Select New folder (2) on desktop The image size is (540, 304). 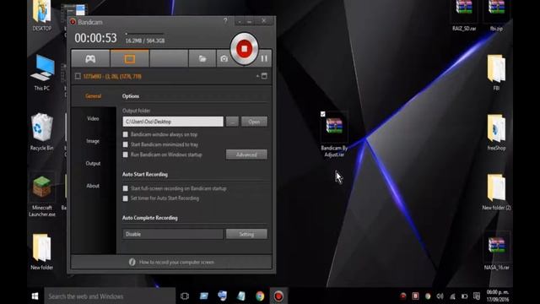point(496,192)
